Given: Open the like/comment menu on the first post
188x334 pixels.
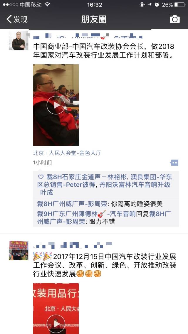Looking at the screenshot, I should [174, 163].
